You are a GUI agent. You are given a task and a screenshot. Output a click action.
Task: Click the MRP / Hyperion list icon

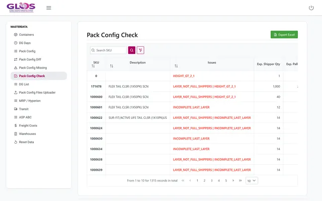point(16,101)
